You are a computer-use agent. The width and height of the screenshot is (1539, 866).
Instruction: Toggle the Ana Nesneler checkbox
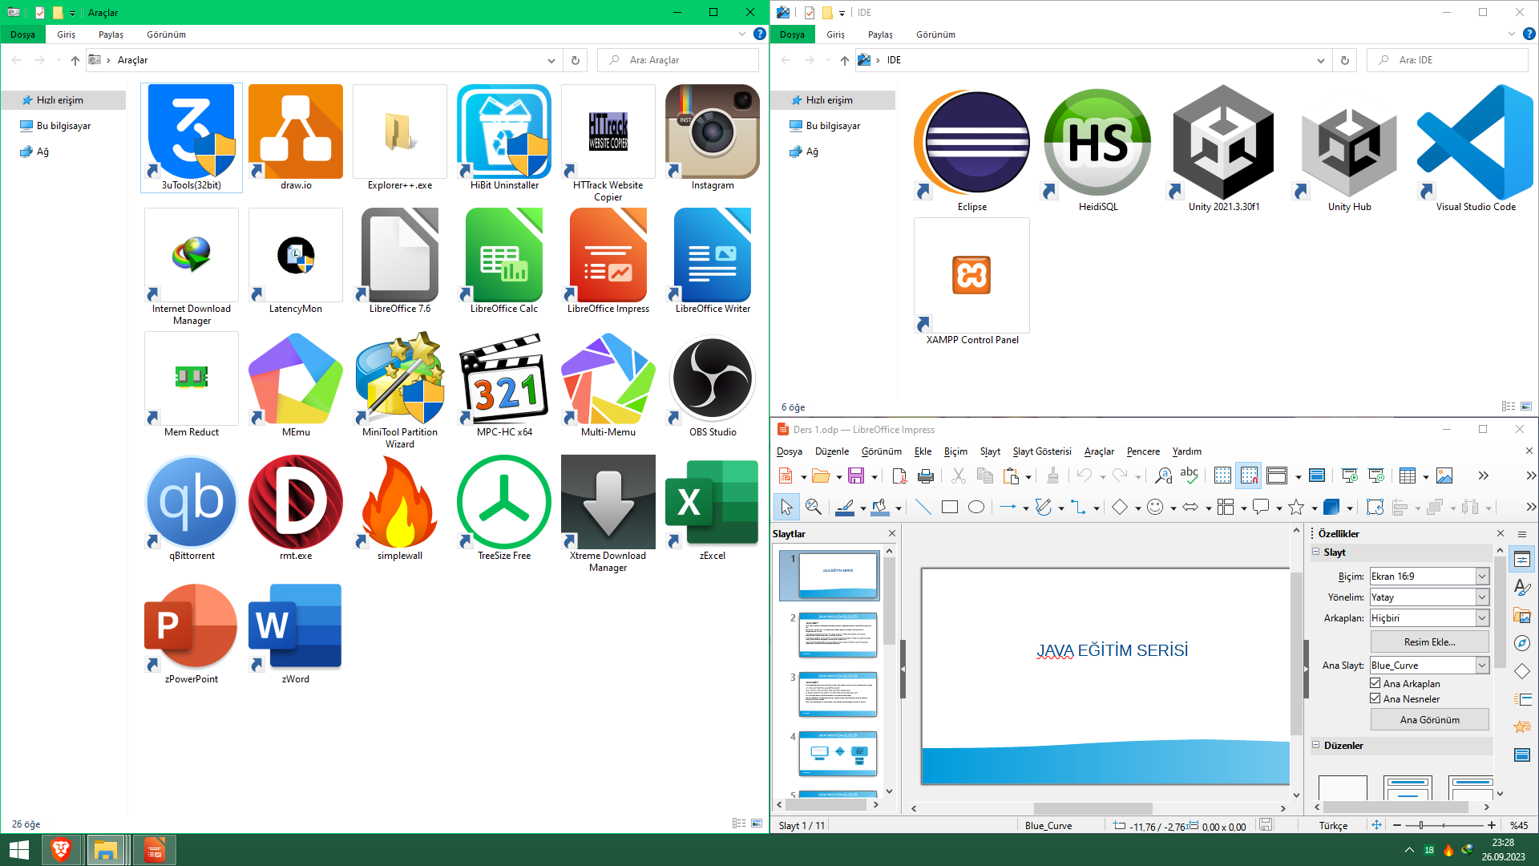(1375, 698)
